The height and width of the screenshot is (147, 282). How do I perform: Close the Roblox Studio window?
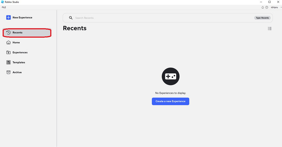click(278, 2)
